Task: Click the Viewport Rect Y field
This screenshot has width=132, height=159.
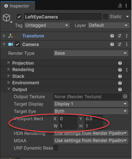Action: click(x=94, y=119)
